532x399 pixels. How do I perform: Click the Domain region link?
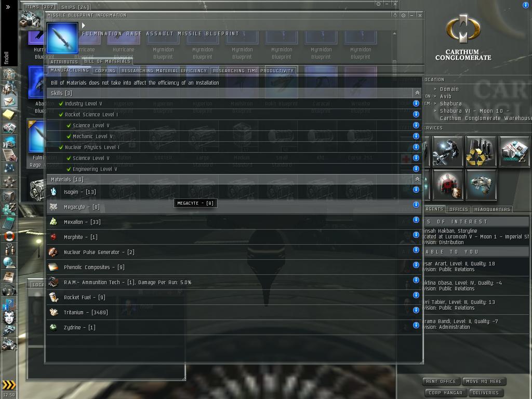click(x=449, y=89)
